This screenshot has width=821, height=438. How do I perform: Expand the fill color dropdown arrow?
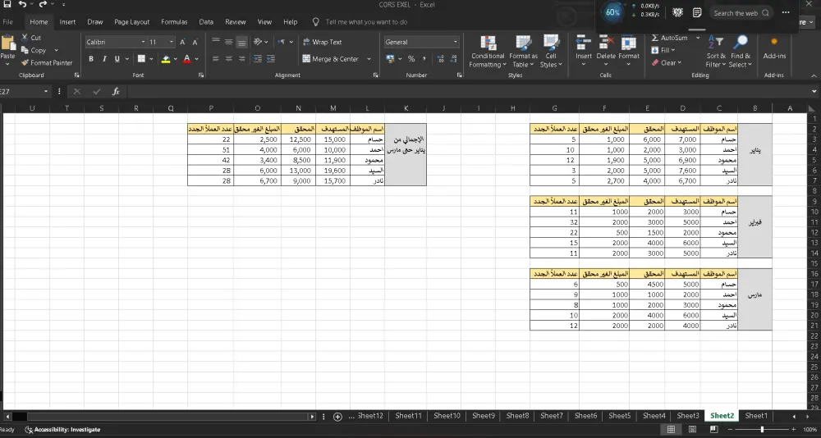click(175, 59)
